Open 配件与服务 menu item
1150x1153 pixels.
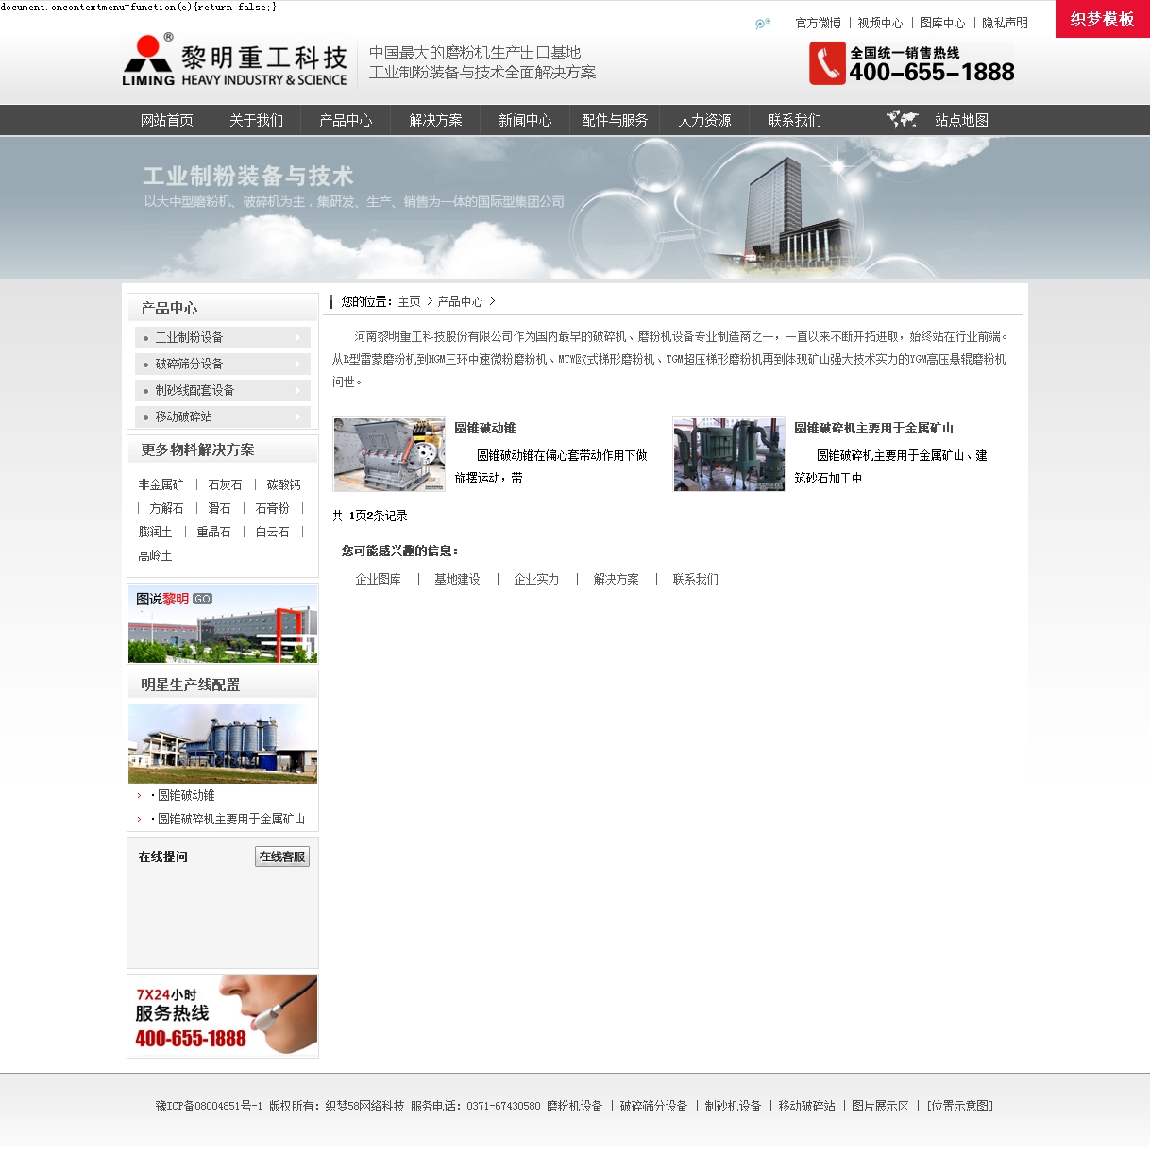(615, 120)
